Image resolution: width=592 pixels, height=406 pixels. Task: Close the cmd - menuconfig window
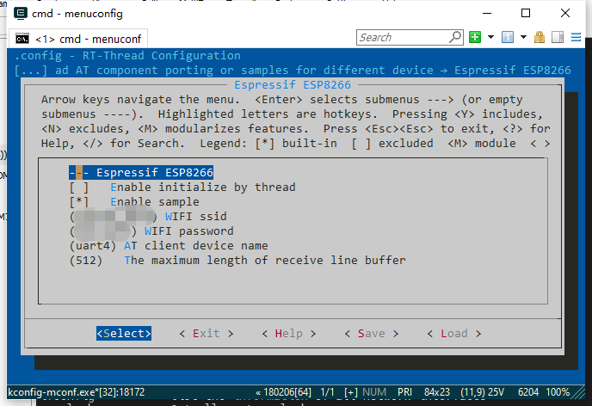pos(565,13)
